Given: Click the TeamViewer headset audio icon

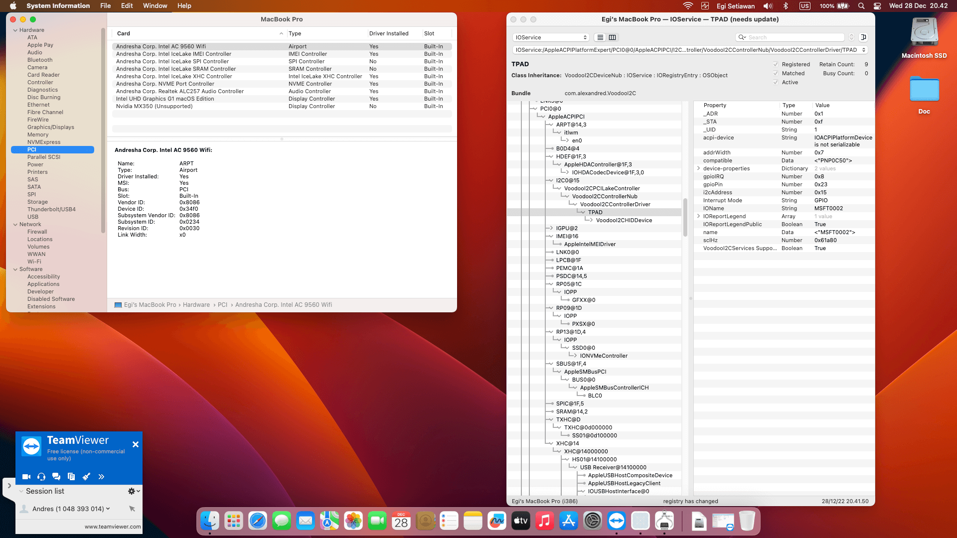Looking at the screenshot, I should click(x=41, y=477).
